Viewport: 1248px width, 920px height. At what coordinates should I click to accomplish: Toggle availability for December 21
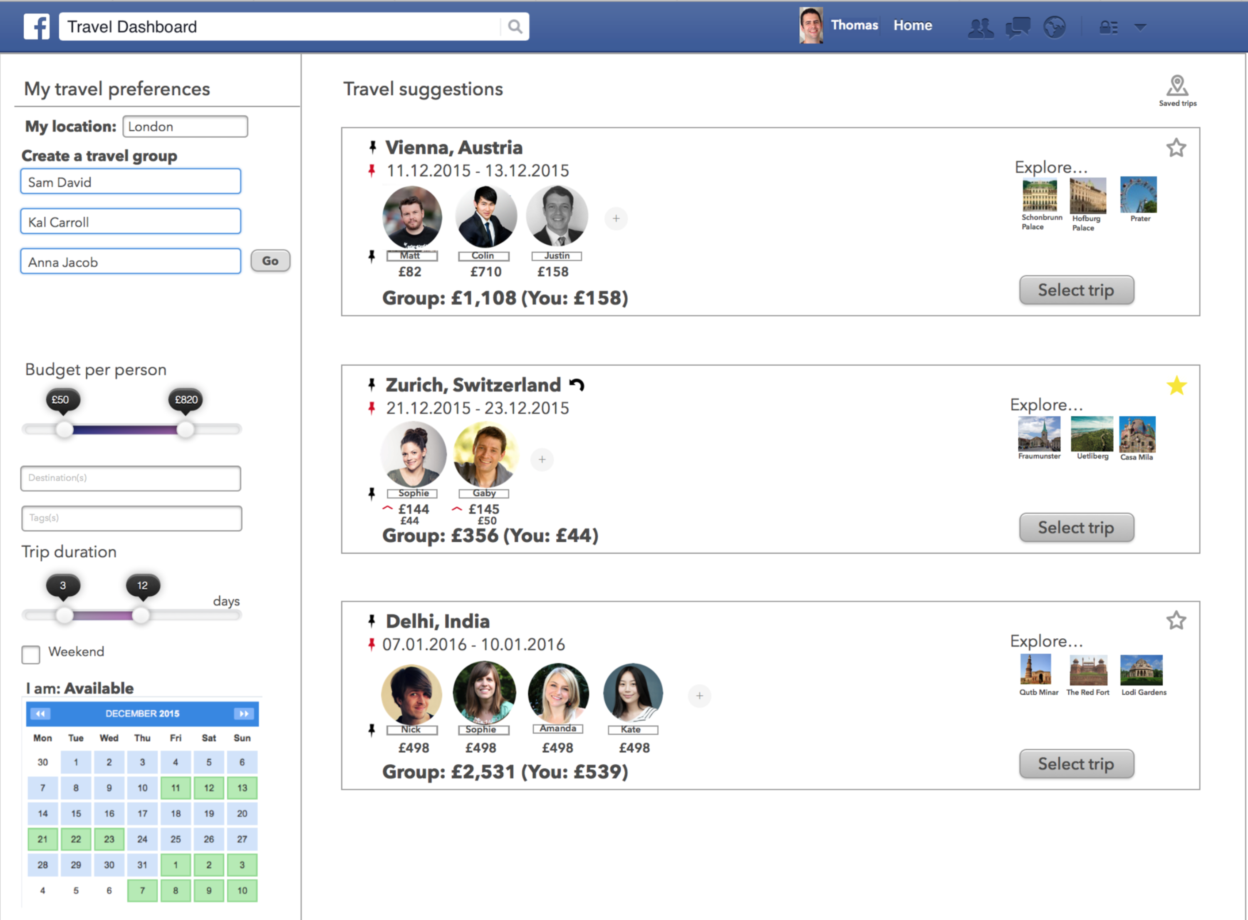tap(42, 839)
